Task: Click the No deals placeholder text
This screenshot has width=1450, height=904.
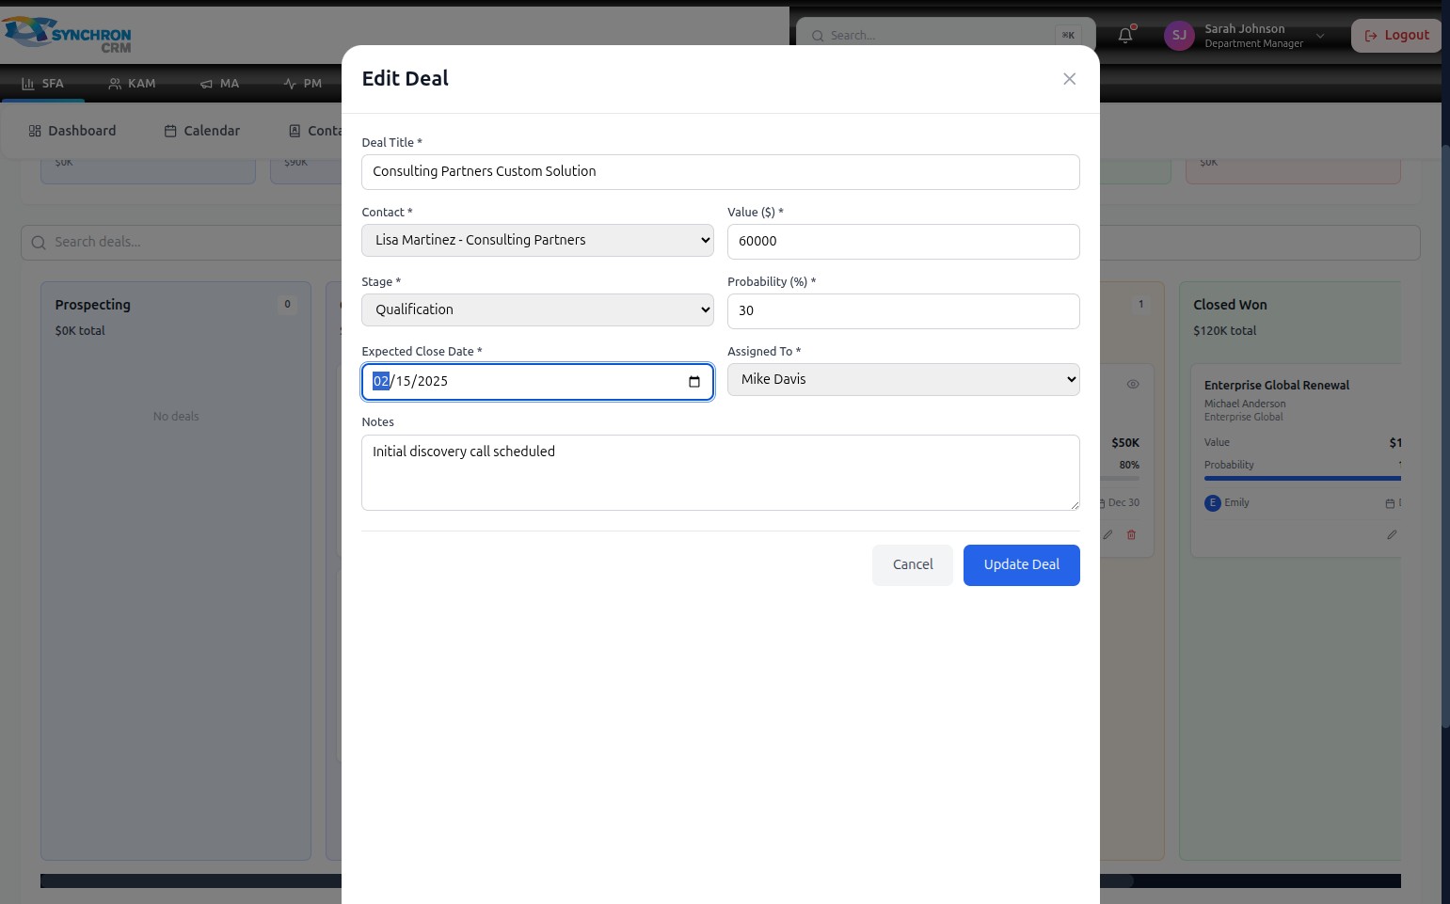Action: pos(176,417)
